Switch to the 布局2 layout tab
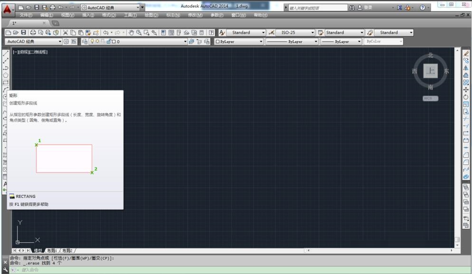Image resolution: width=472 pixels, height=274 pixels. pyautogui.click(x=67, y=251)
